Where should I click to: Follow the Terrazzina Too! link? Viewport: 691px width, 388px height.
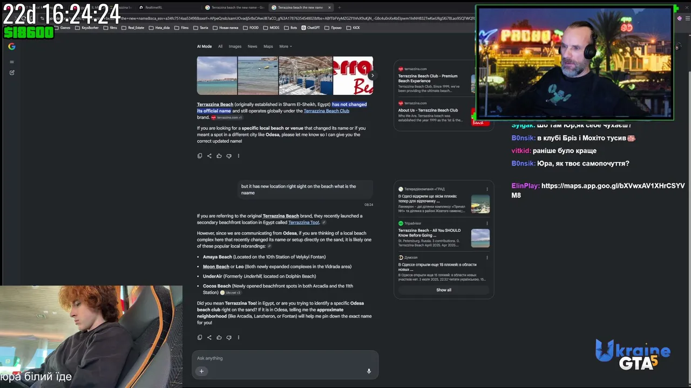303,223
